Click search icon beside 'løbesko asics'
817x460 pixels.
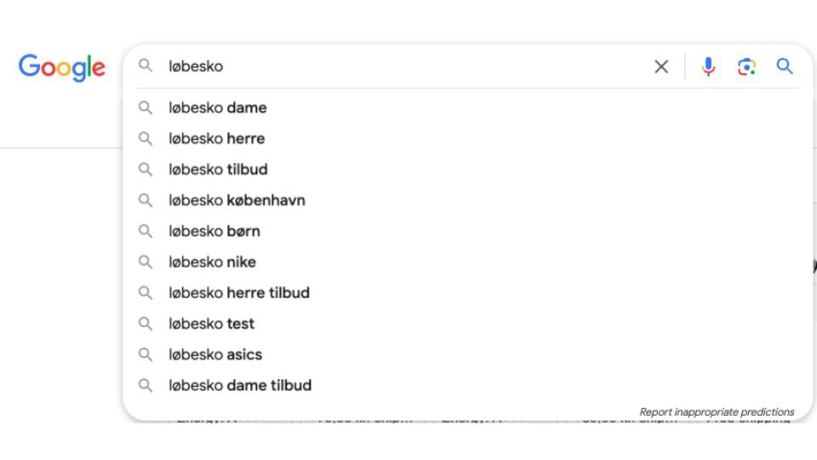[x=146, y=354]
